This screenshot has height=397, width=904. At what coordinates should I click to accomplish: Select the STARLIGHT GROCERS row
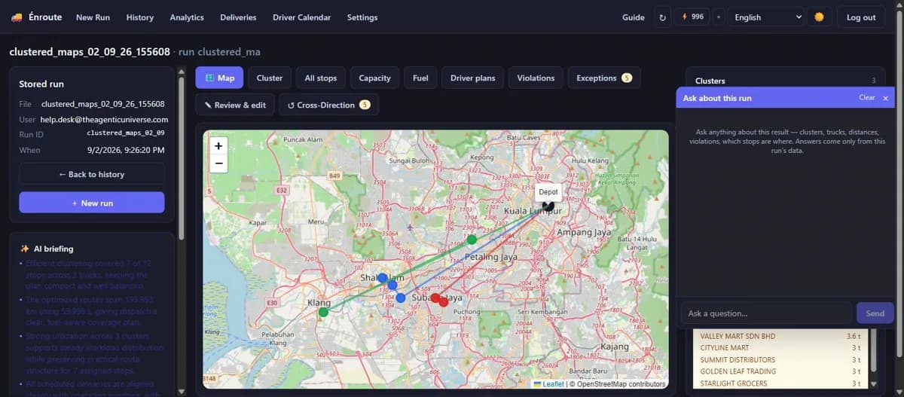tap(780, 383)
